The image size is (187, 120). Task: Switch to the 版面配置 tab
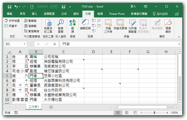[49, 14]
